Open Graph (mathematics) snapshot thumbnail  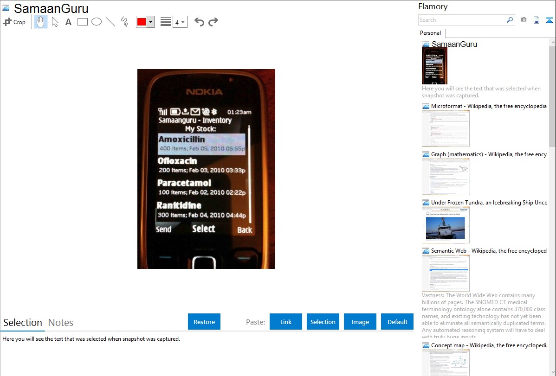click(446, 177)
